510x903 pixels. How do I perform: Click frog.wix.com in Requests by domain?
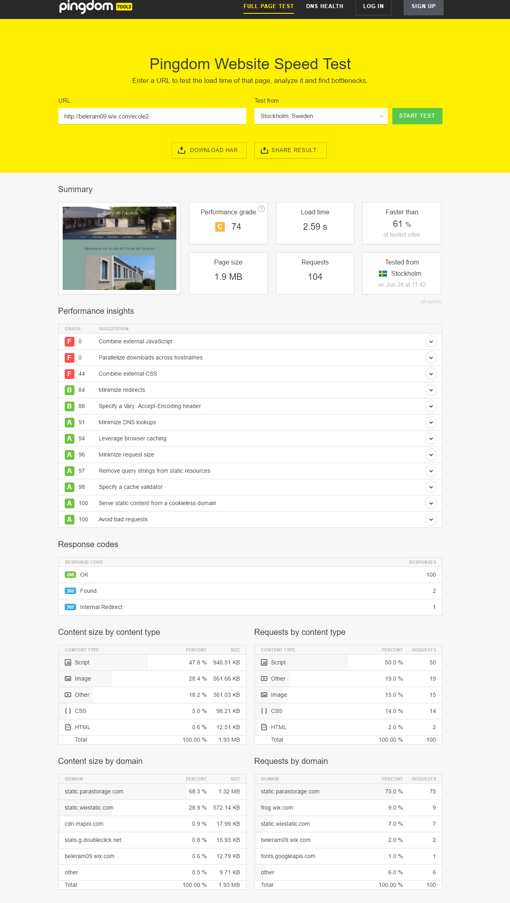coord(277,808)
